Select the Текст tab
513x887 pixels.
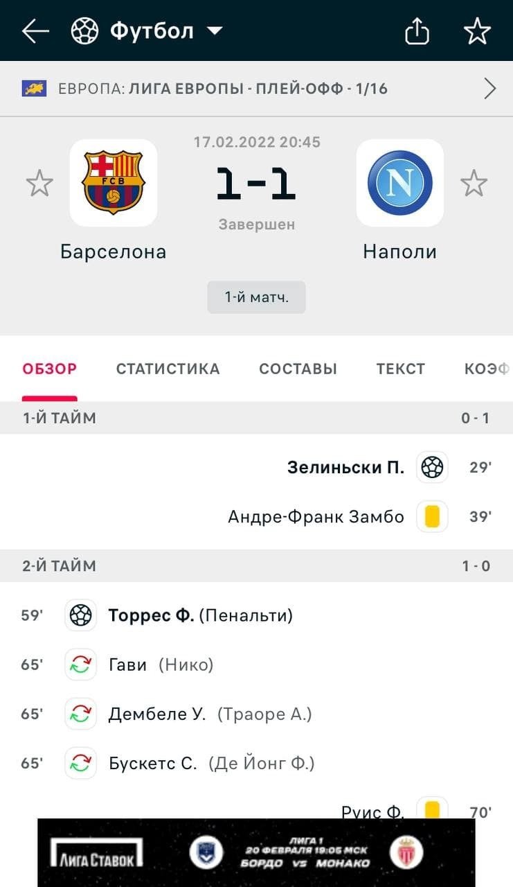tap(400, 369)
